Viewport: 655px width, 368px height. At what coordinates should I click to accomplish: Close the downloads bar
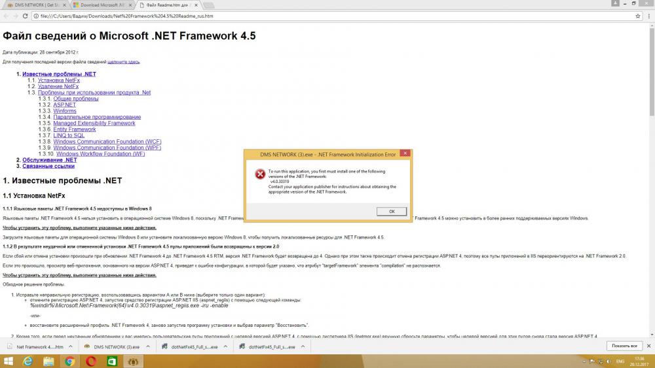tap(648, 346)
